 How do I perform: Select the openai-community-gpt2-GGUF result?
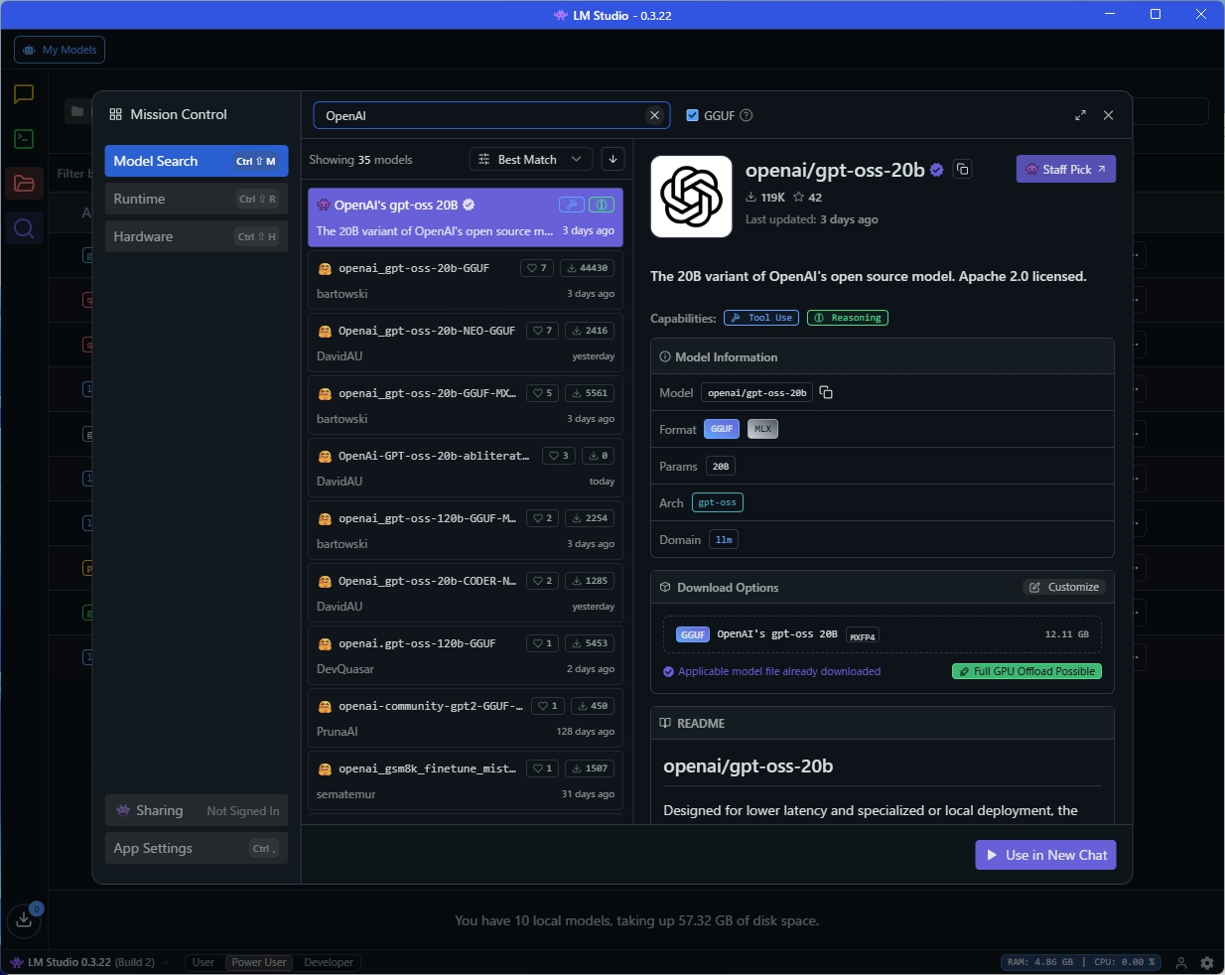pyautogui.click(x=466, y=718)
